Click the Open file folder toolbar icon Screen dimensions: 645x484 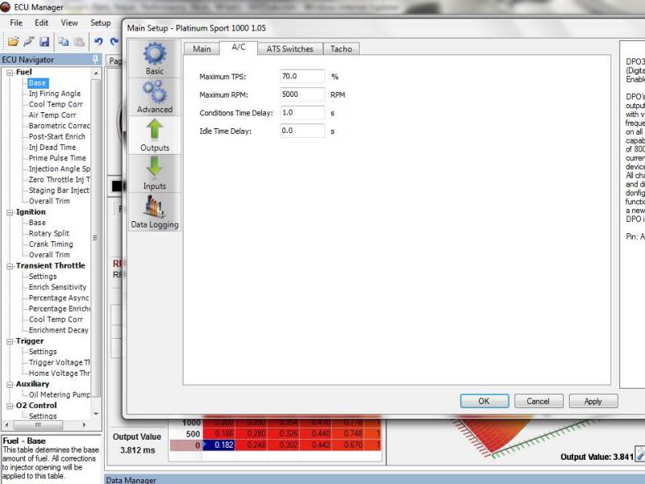[13, 42]
